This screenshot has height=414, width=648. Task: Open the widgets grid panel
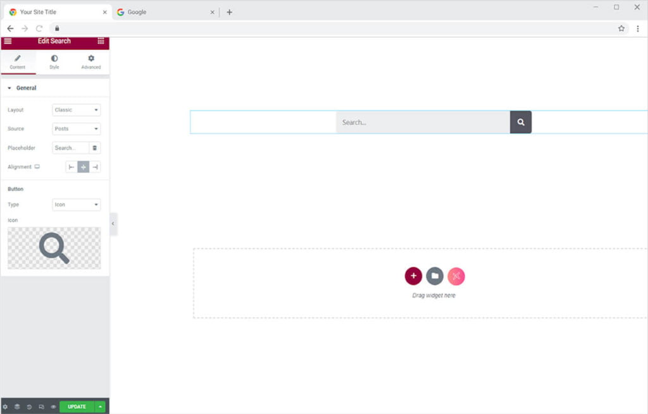coord(101,41)
